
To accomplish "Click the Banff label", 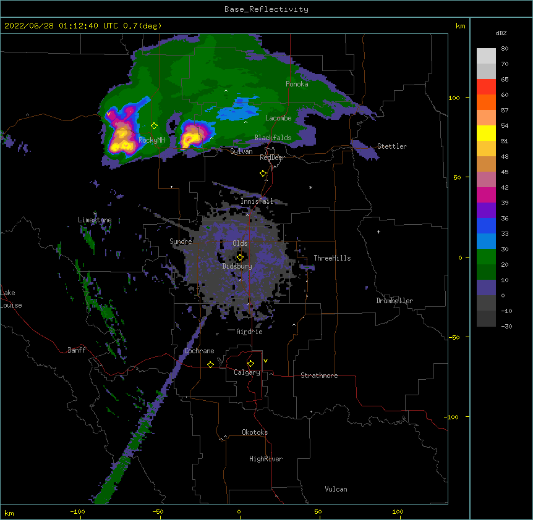I will pyautogui.click(x=77, y=350).
